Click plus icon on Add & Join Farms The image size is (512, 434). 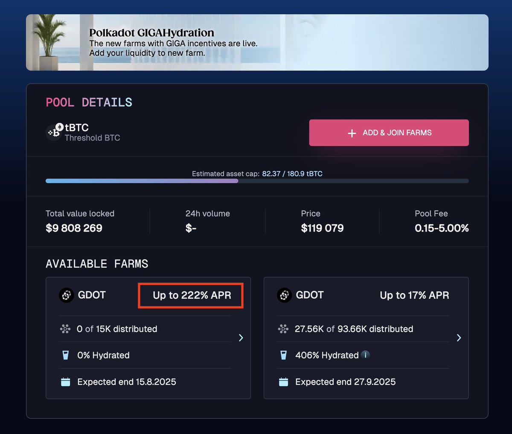(x=352, y=133)
